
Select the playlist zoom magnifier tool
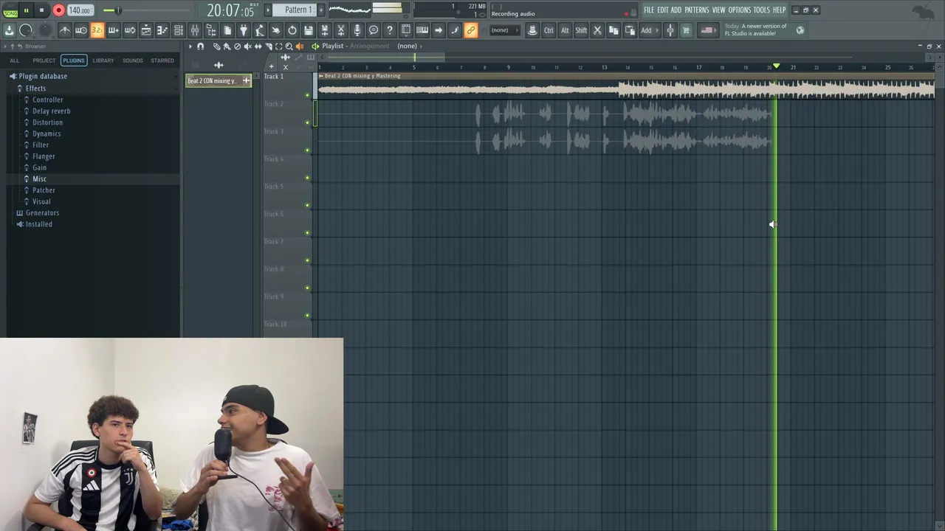[x=289, y=46]
